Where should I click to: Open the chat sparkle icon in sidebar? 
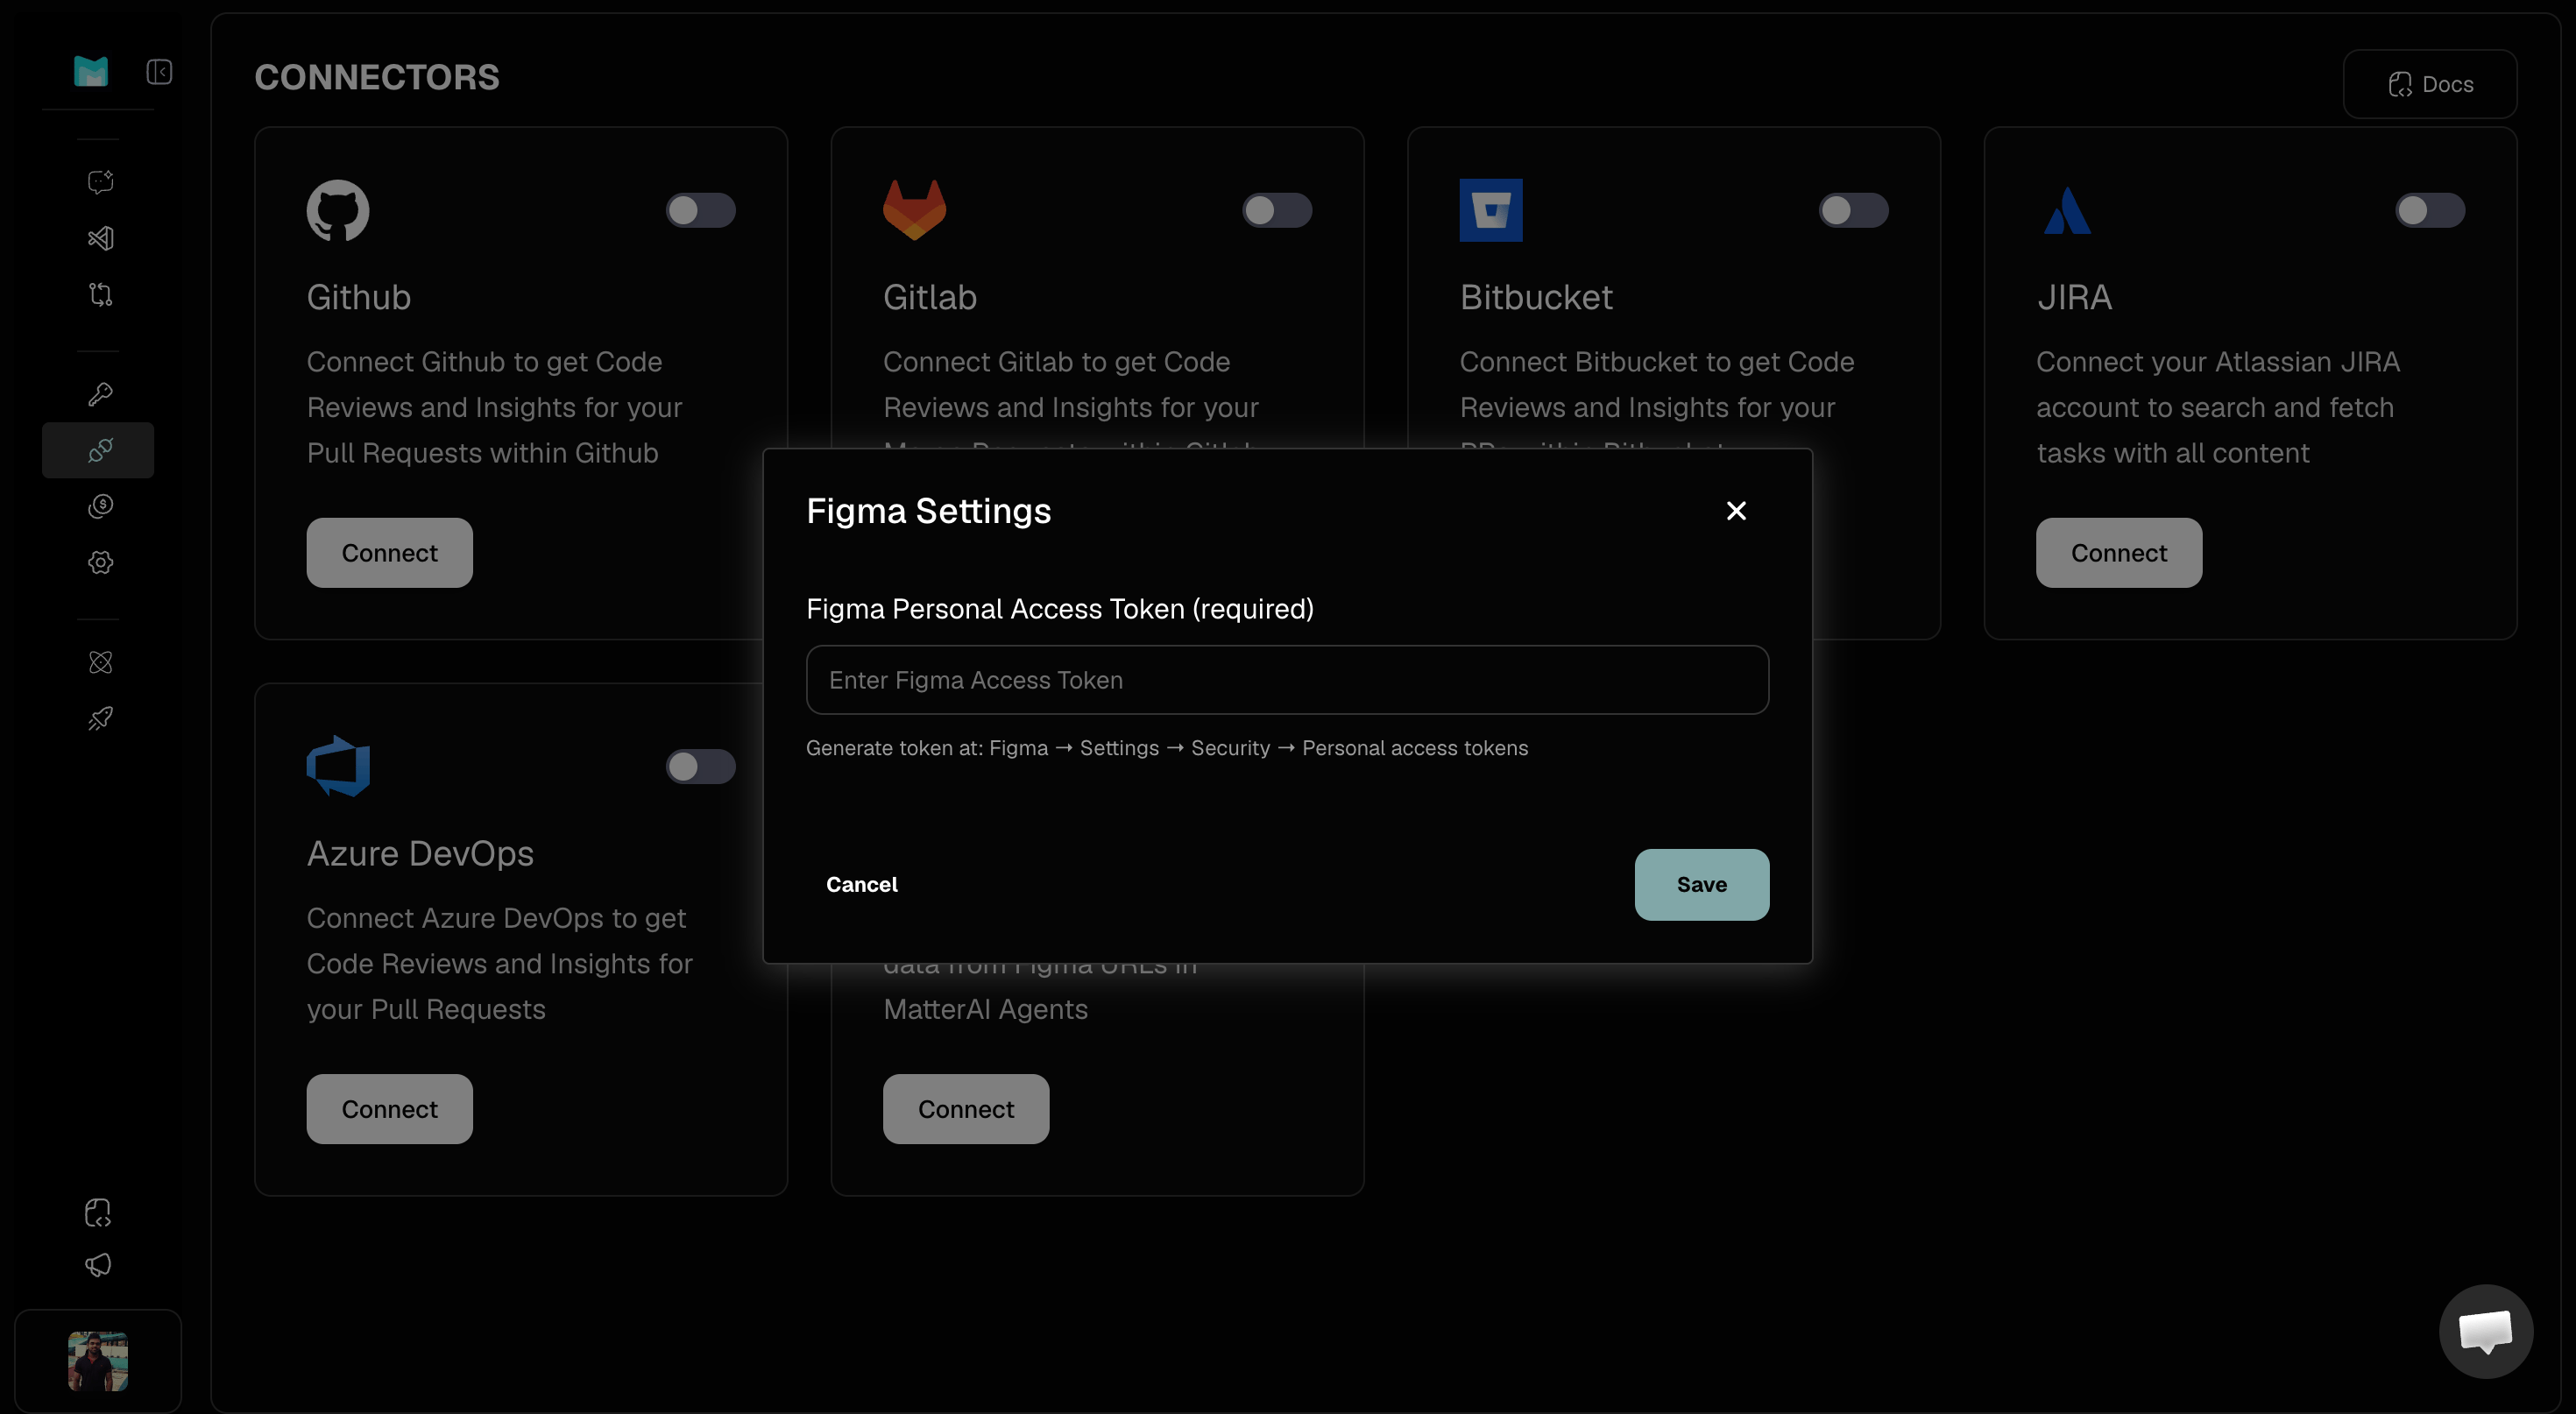click(x=100, y=182)
